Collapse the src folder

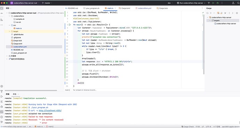point(9,25)
